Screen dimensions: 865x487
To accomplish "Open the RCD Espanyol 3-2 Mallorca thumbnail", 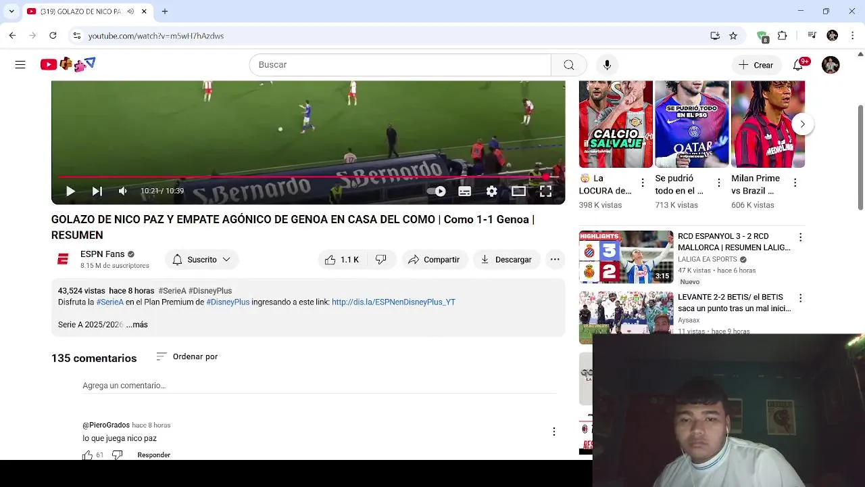I will point(626,257).
